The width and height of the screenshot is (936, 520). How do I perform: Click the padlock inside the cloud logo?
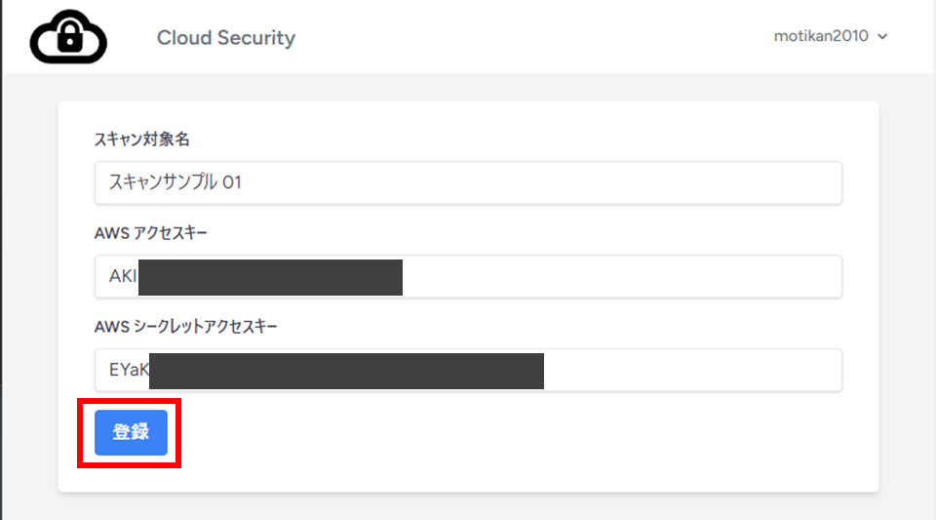[68, 41]
